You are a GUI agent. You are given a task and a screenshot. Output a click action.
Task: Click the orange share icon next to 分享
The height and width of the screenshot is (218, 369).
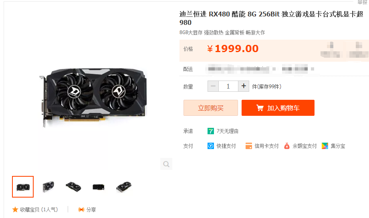[81, 210]
